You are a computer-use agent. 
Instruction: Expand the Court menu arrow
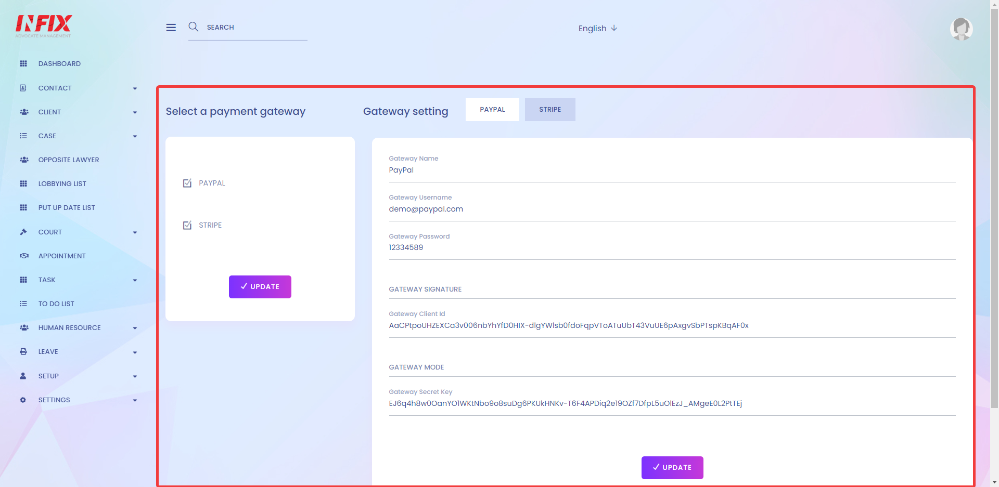pos(135,233)
